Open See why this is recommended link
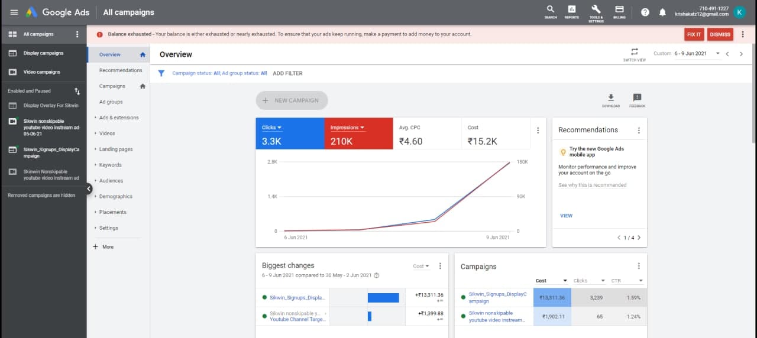Screen dimensions: 757x338 coord(592,185)
